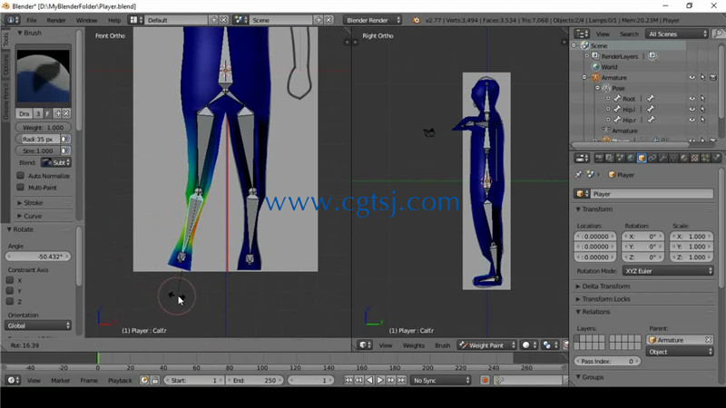Enable the Z constraint axis checkbox

click(10, 302)
